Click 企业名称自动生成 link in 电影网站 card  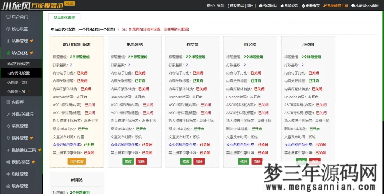coord(125,145)
